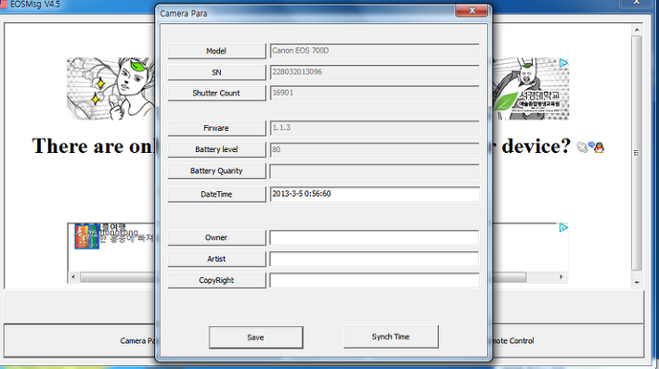Focus the CopyRight text field
659x369 pixels.
click(374, 280)
